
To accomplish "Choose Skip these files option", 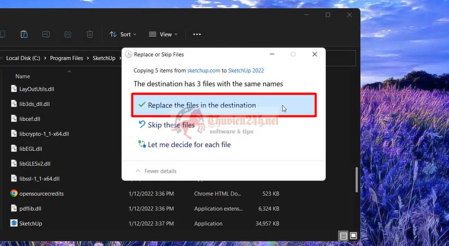I will (171, 125).
